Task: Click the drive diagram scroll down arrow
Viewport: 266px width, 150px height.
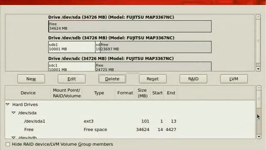Action: click(258, 69)
